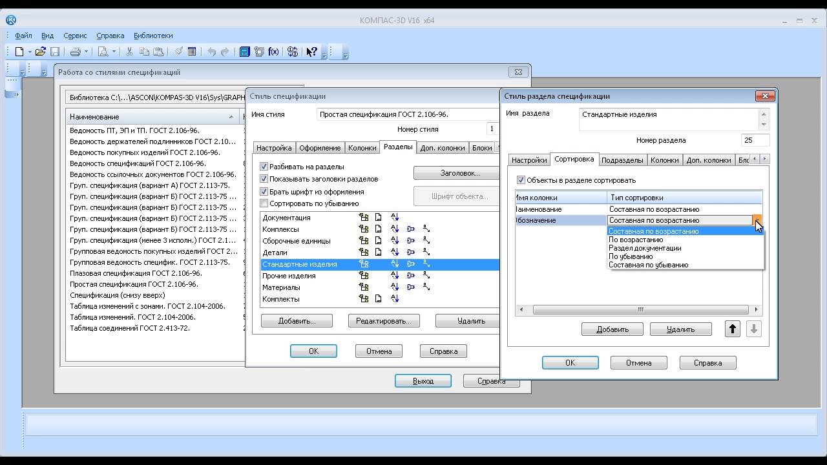The image size is (827, 465).
Task: Click the page icon in Комплекты row
Action: tap(379, 299)
